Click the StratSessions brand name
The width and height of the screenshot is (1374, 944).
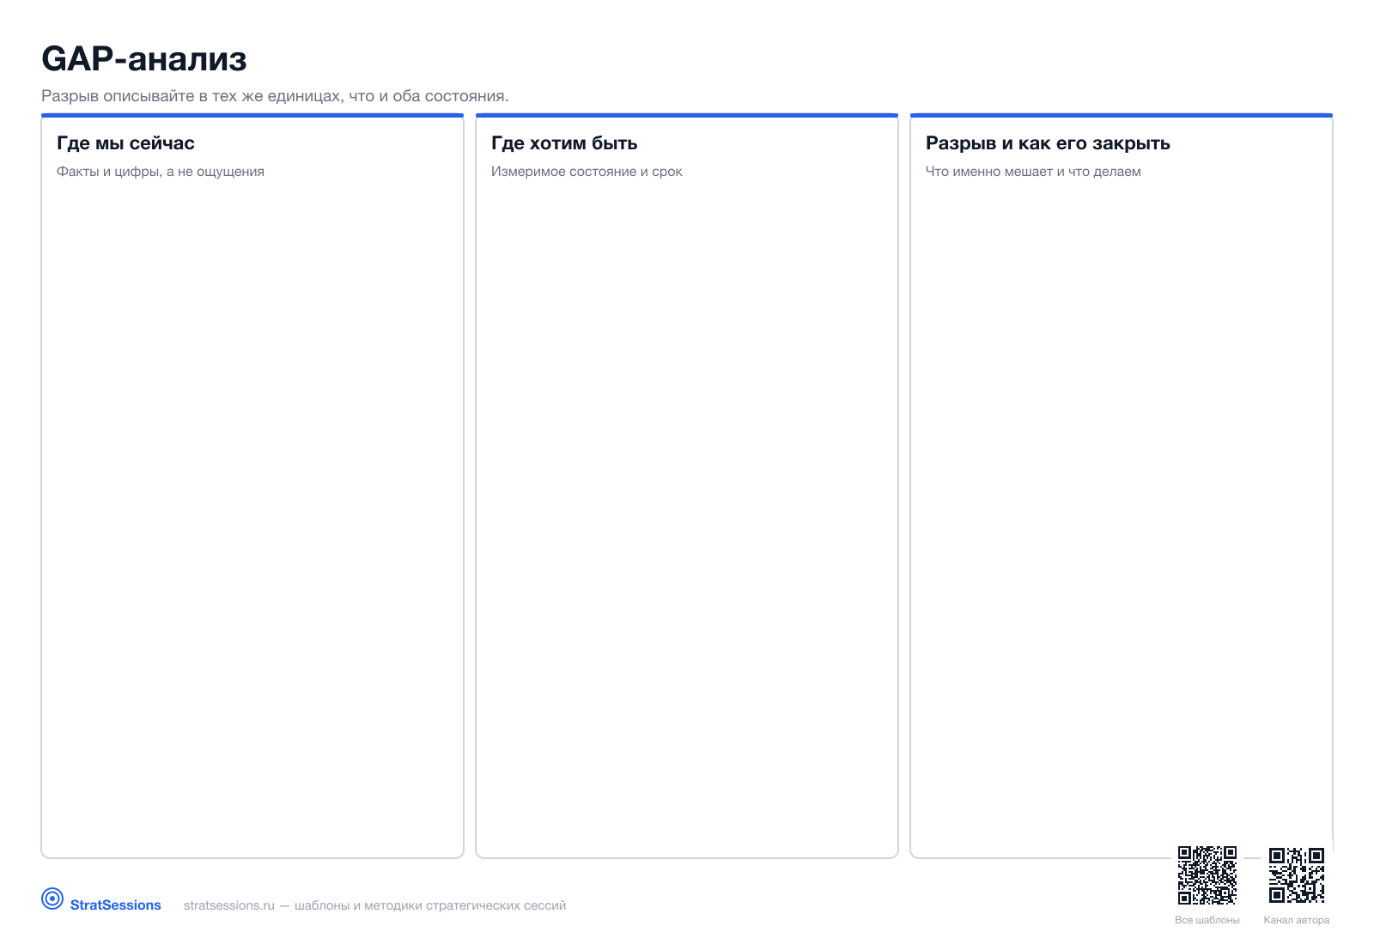(116, 905)
